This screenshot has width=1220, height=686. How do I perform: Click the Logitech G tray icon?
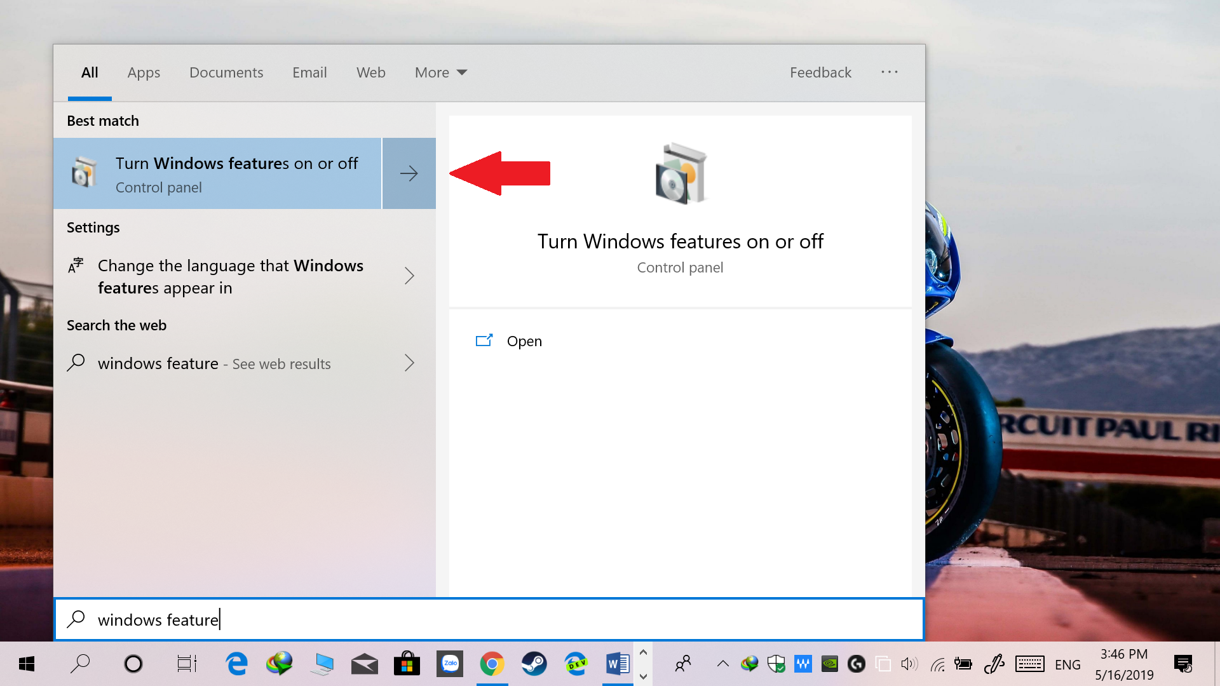(857, 664)
